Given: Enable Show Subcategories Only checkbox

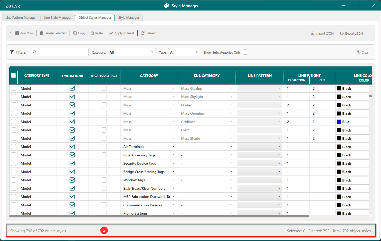Looking at the screenshot, I should pos(245,52).
